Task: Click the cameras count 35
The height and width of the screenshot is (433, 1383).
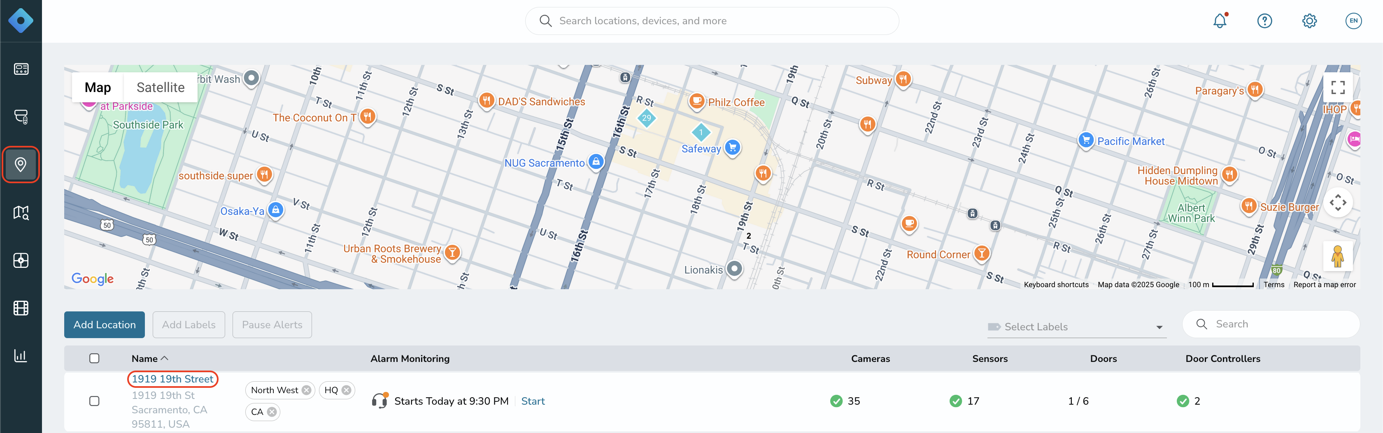Action: coord(853,401)
